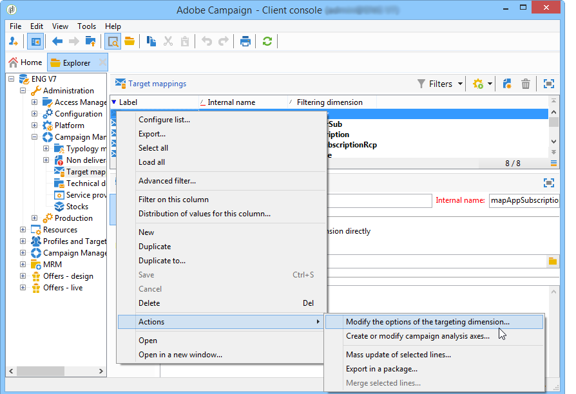Open the gear actions dropdown above the list
The width and height of the screenshot is (576, 394).
pyautogui.click(x=483, y=84)
